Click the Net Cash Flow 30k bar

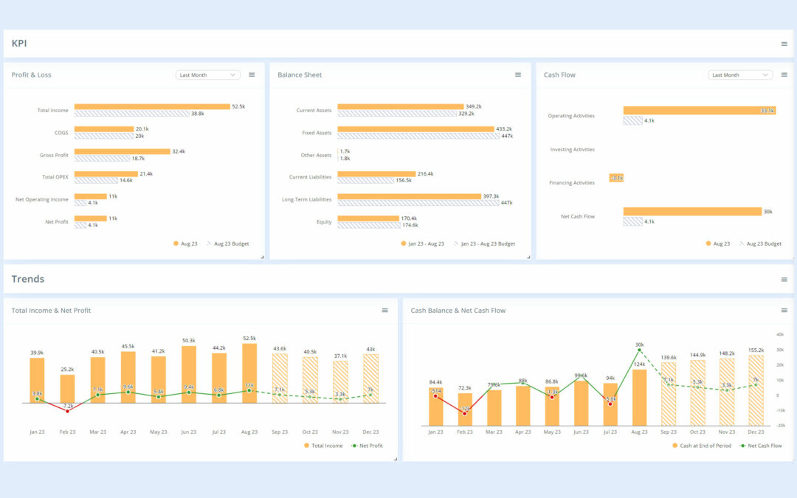692,212
